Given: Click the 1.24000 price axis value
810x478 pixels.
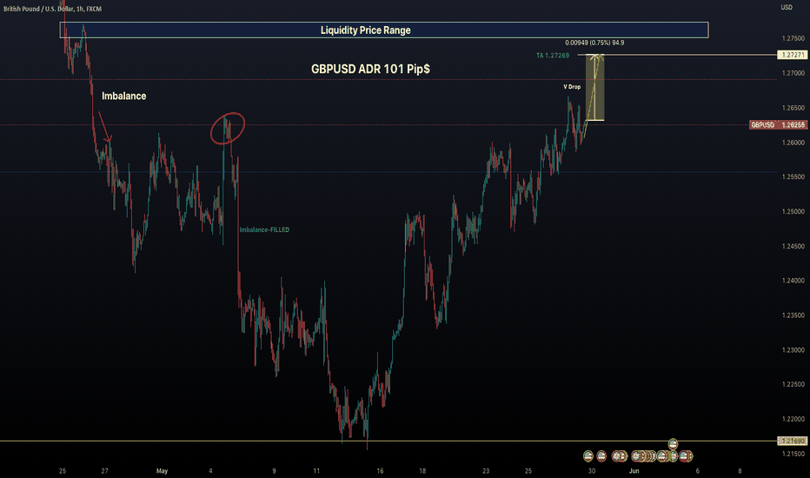Looking at the screenshot, I should click(793, 281).
